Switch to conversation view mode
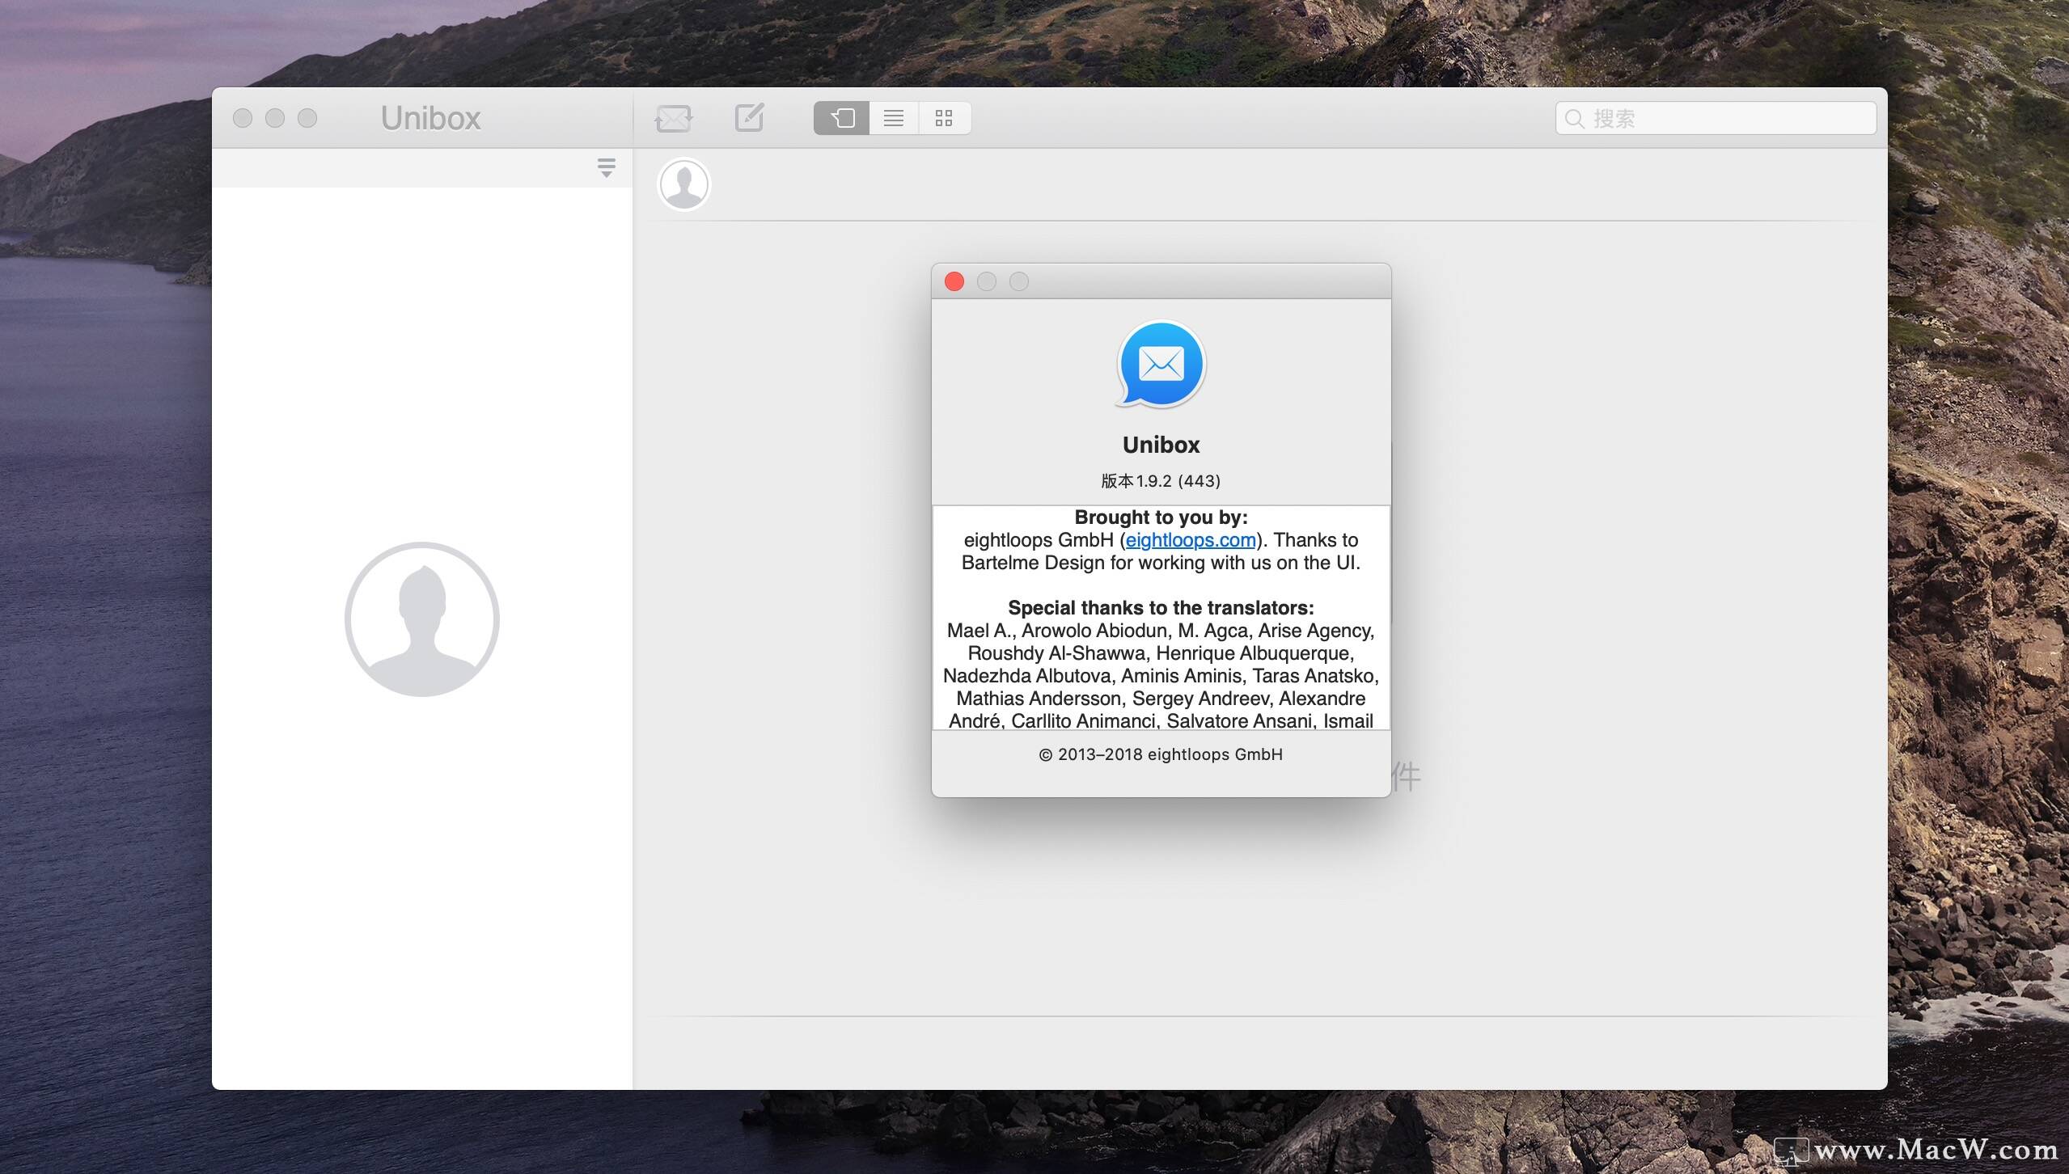2069x1174 pixels. [x=841, y=118]
